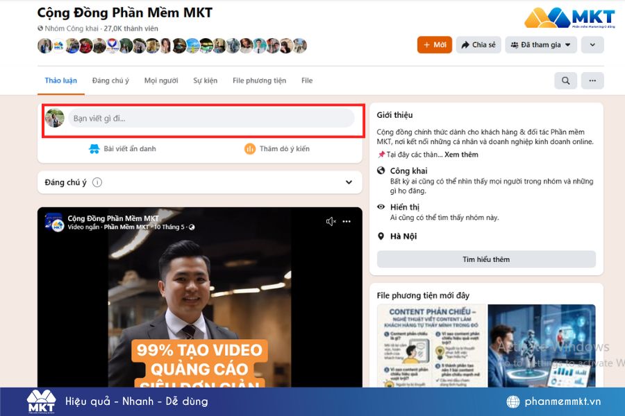
Task: Click the Hà Nội location pin icon
Action: click(x=381, y=236)
